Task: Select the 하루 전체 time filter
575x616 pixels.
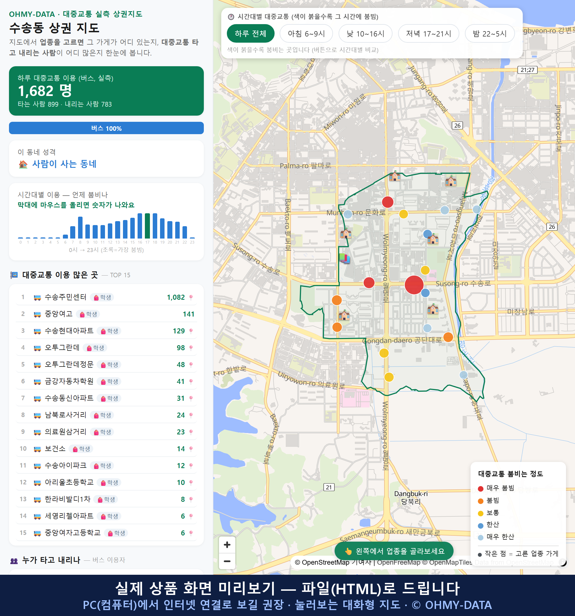Action: click(x=250, y=33)
